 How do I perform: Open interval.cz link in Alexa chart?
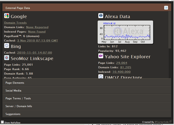click(109, 23)
